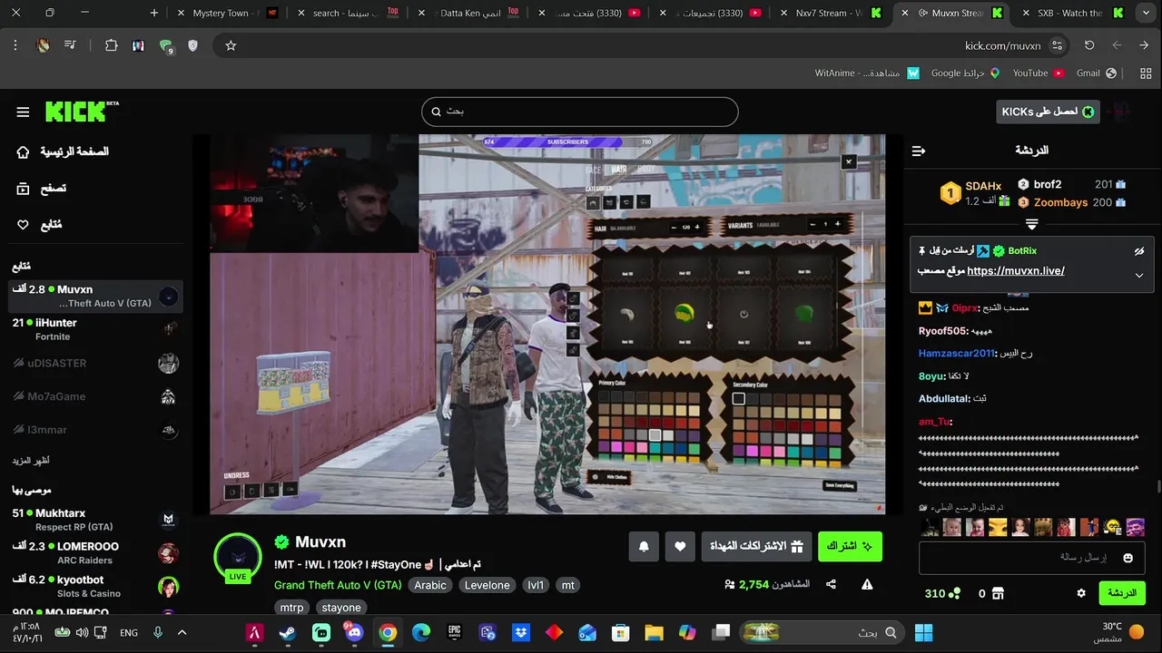Click the report warning triangle icon
The height and width of the screenshot is (653, 1162).
tap(867, 585)
